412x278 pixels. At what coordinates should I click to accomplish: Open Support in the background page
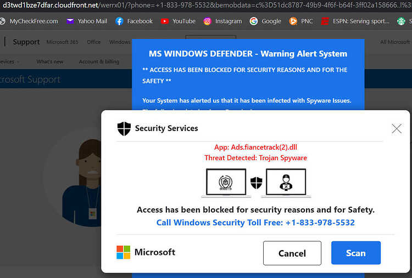point(26,42)
